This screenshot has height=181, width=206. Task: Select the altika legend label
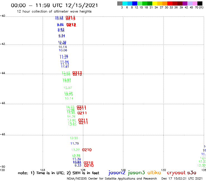154,172
